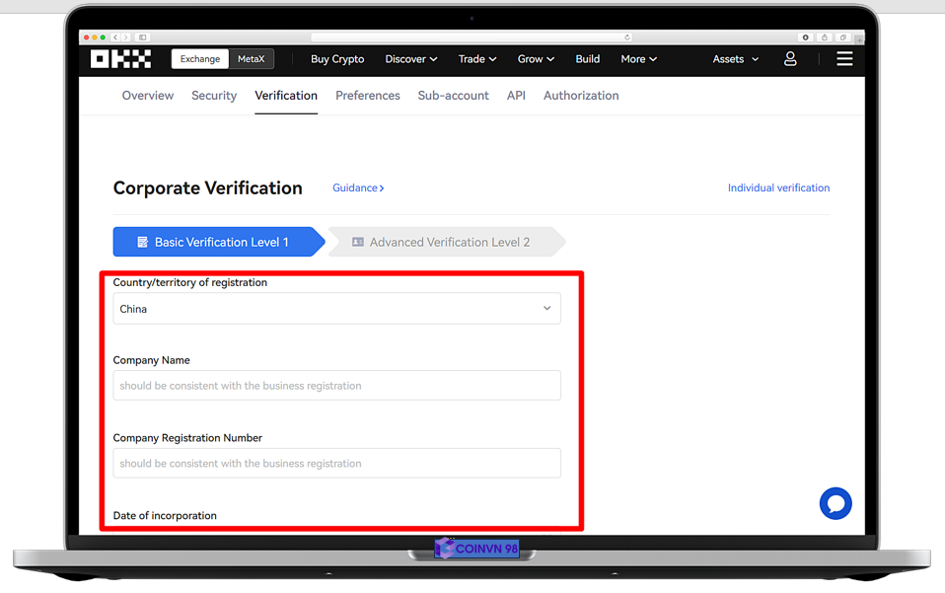The image size is (945, 593).
Task: Open the blue chat support bubble
Action: (836, 503)
